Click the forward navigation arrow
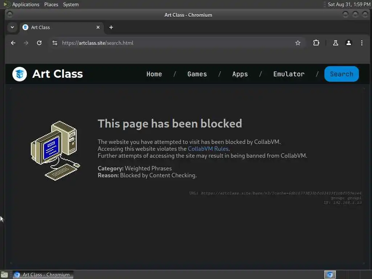The width and height of the screenshot is (372, 279). point(26,43)
